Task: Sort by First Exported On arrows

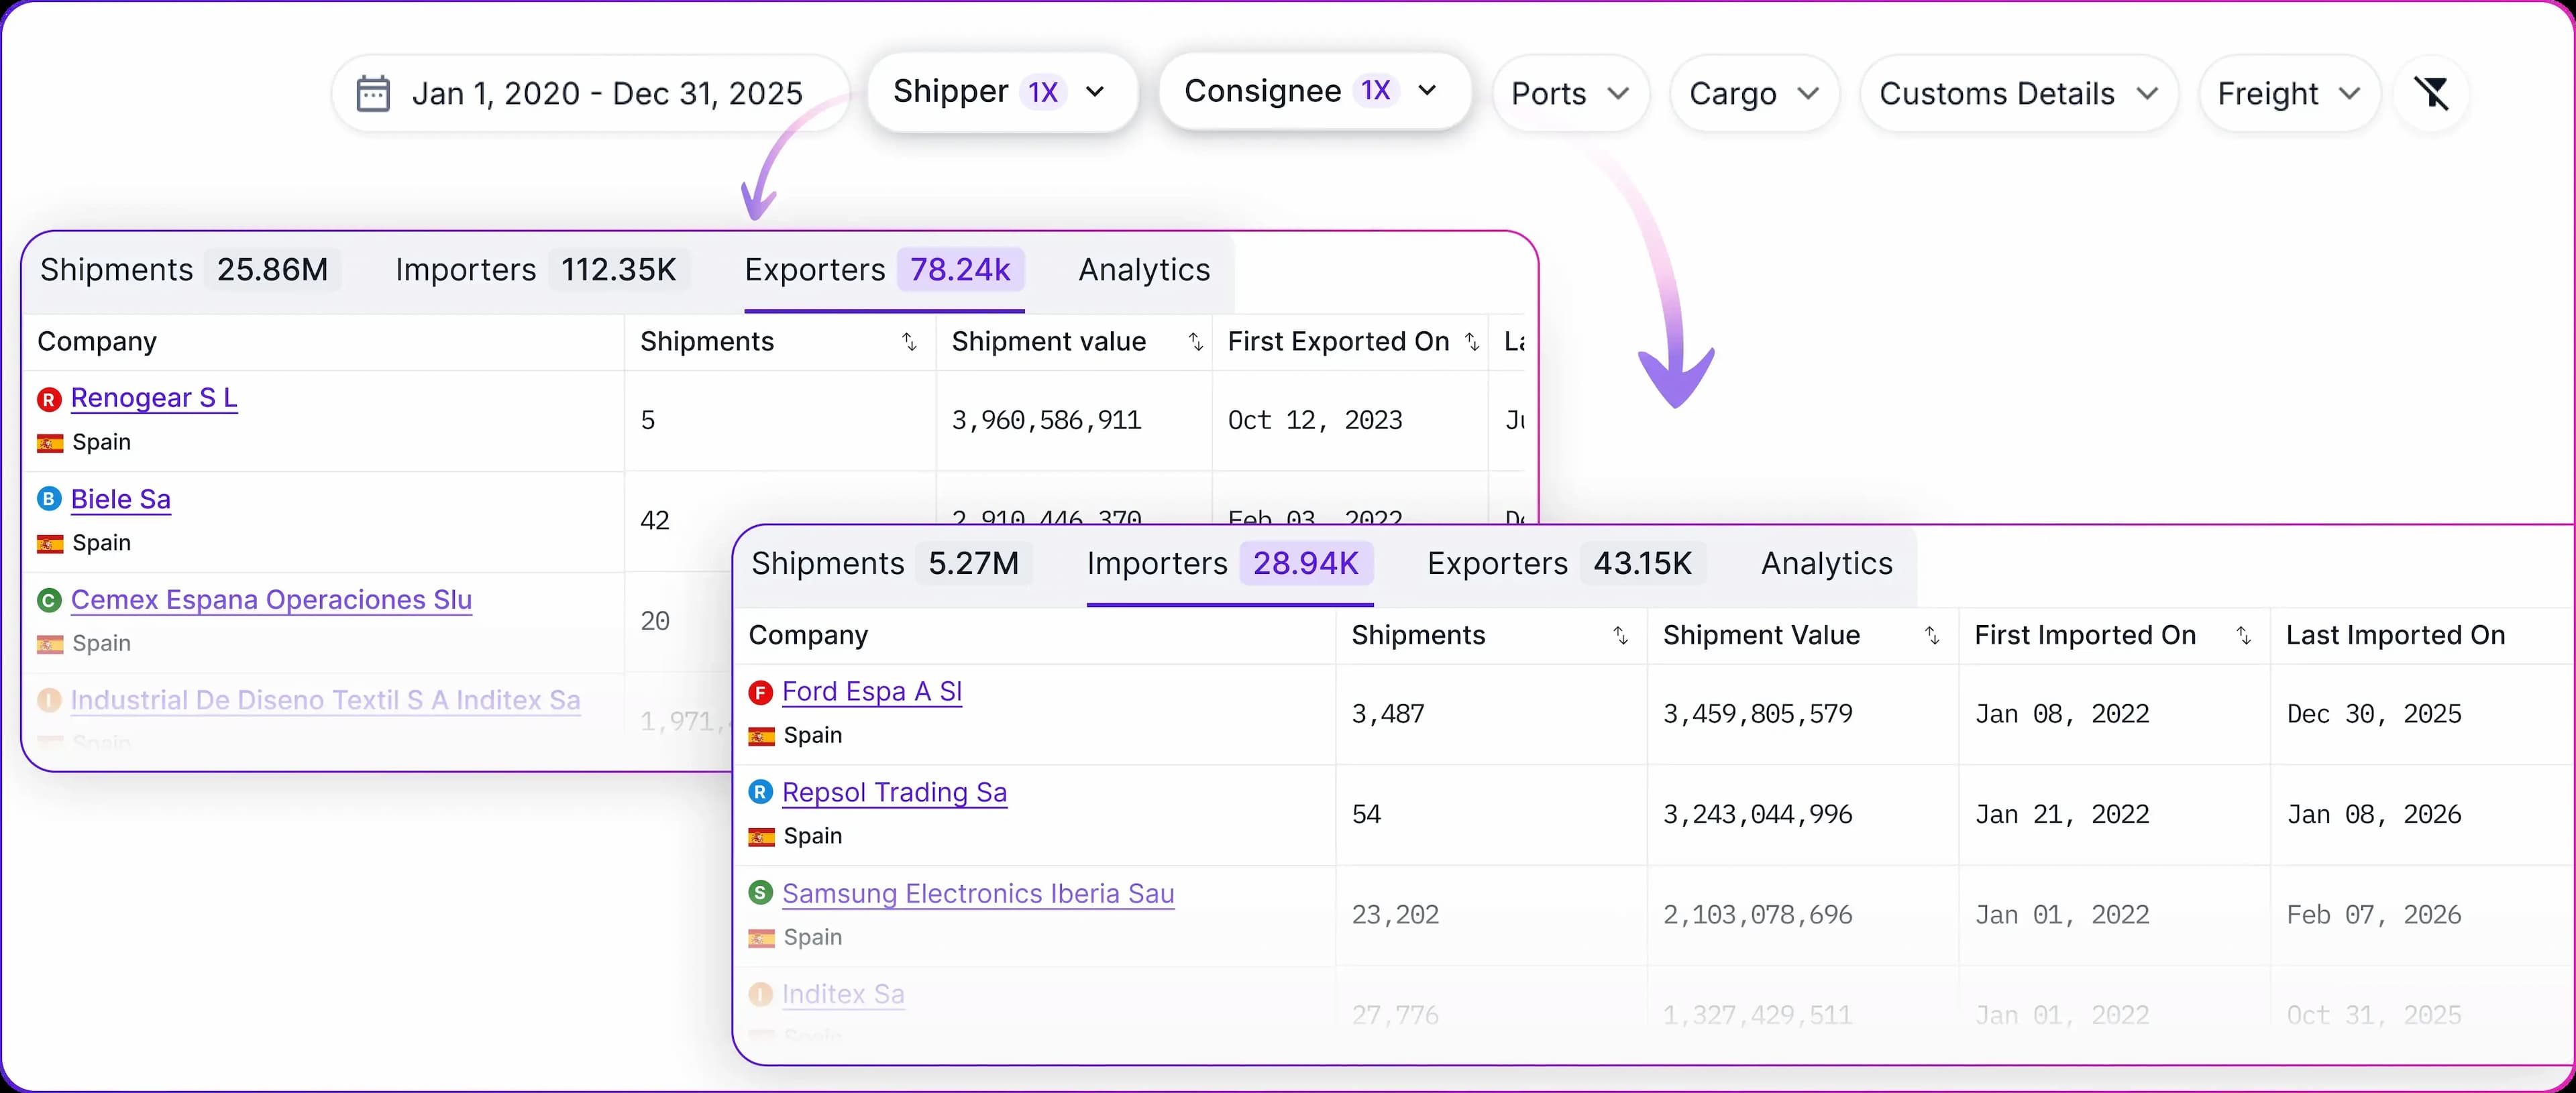Action: click(x=1472, y=342)
